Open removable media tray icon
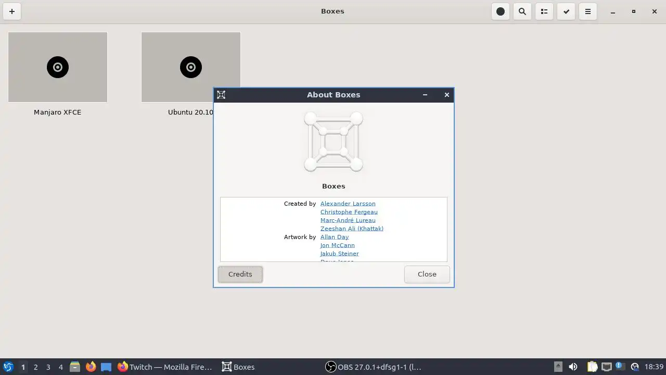 tap(558, 367)
